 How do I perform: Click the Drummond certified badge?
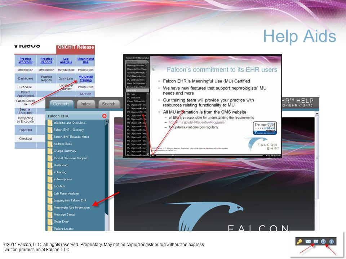pyautogui.click(x=265, y=128)
